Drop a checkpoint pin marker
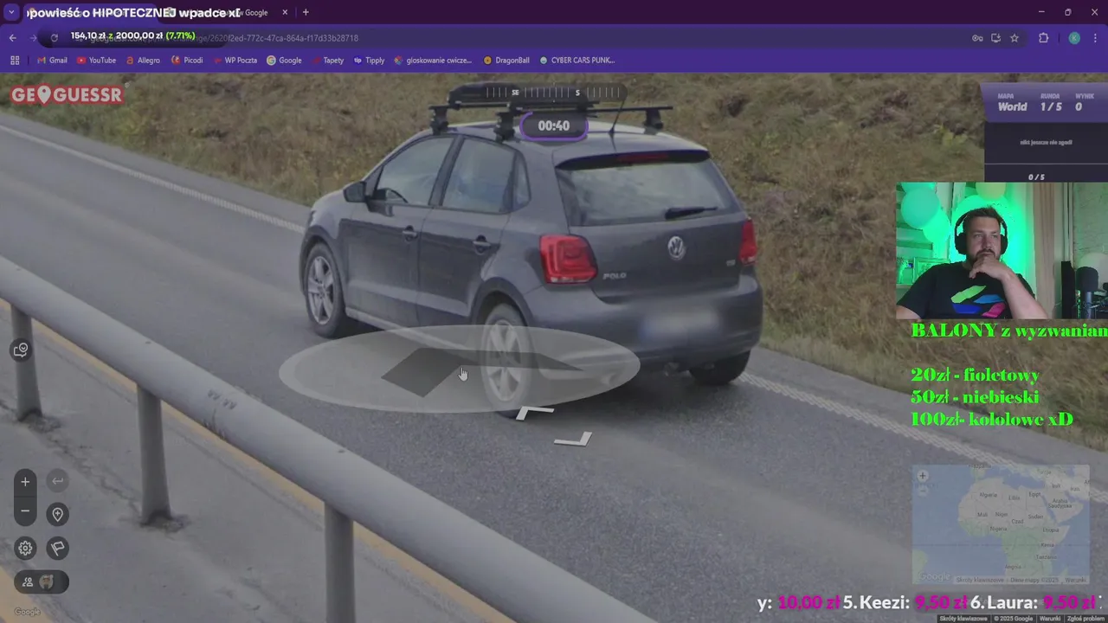1108x623 pixels. tap(57, 514)
